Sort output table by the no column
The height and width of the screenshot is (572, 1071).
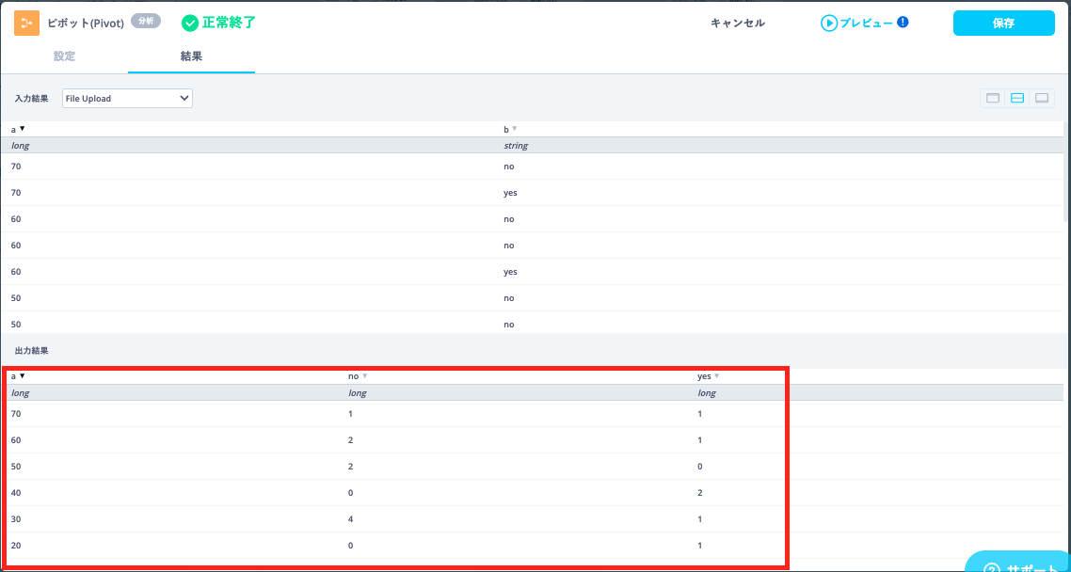pyautogui.click(x=364, y=376)
